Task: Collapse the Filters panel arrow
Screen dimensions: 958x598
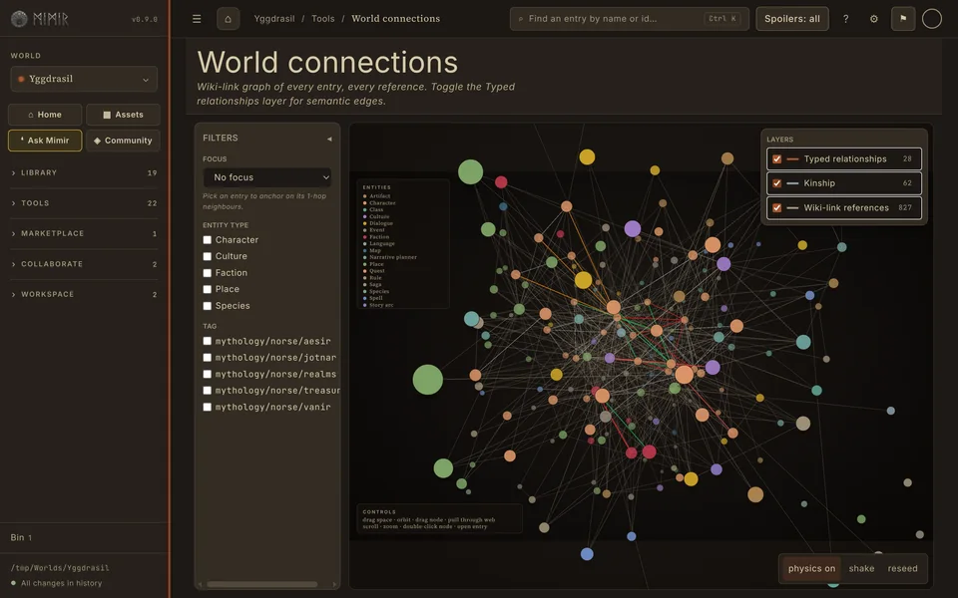Action: click(329, 139)
